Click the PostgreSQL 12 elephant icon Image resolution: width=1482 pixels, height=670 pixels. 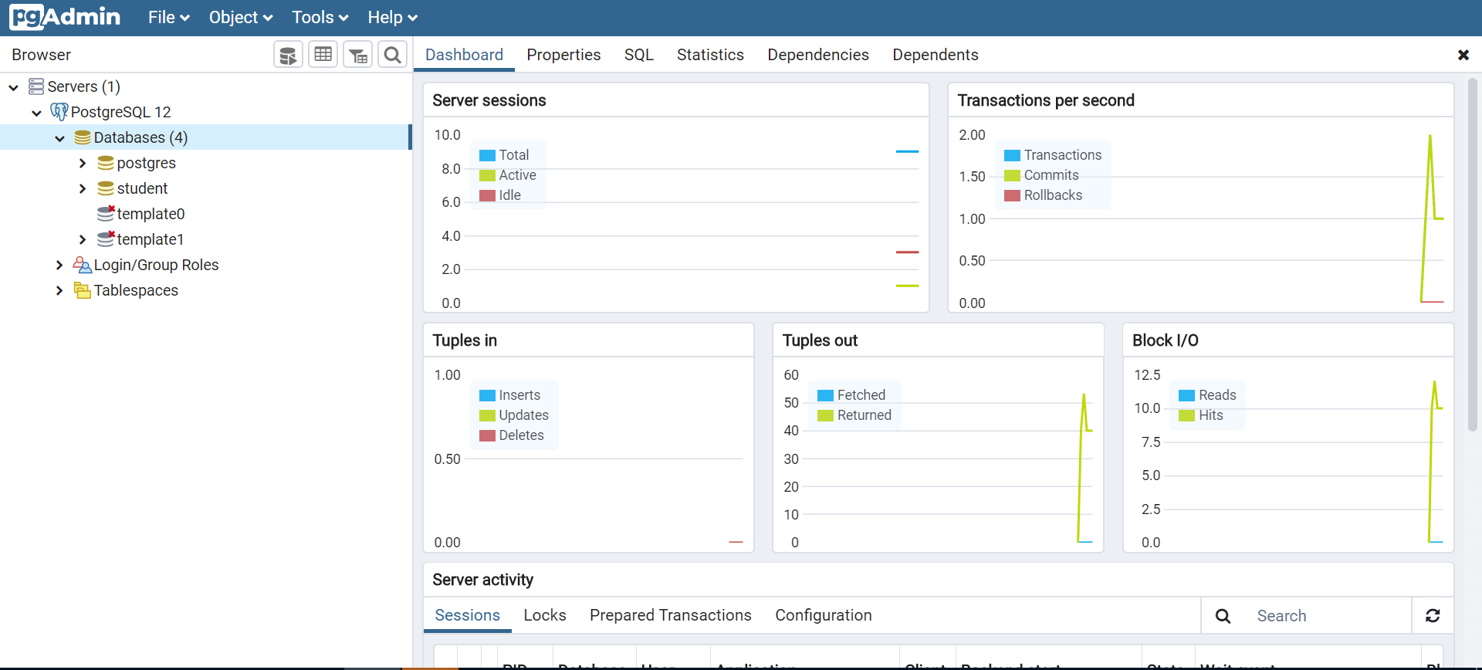(x=59, y=112)
